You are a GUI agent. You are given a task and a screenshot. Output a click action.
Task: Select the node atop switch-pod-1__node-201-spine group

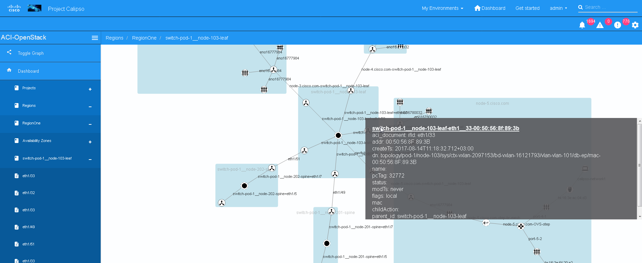click(x=332, y=211)
